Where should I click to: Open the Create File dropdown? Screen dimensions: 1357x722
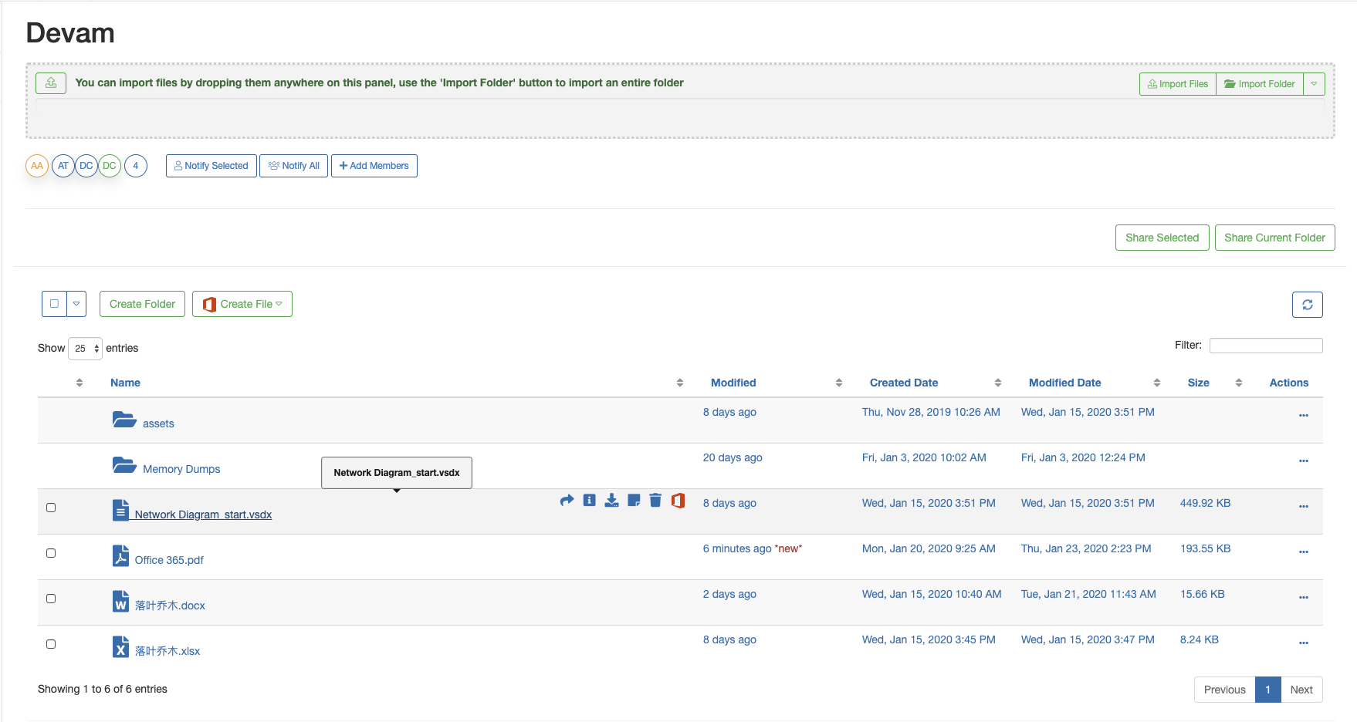(242, 304)
